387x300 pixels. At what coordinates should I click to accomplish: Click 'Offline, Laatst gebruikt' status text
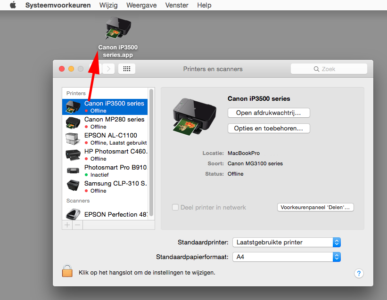click(118, 143)
